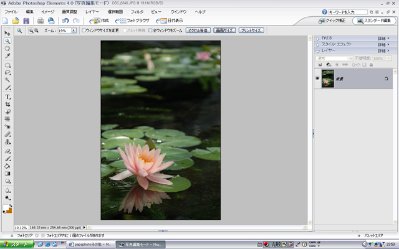399x249 pixels.
Task: Open the 画質調整 menu
Action: pos(69,12)
